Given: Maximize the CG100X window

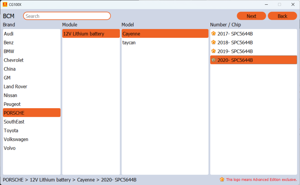Looking at the screenshot, I should (279, 4).
